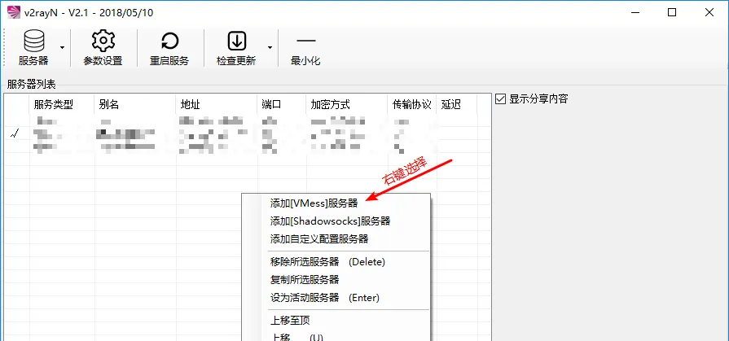Open the 服务器 database toolbar icon
Screen dimensions: 729x341
(x=33, y=48)
